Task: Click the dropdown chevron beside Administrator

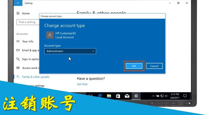Action: pyautogui.click(x=93, y=51)
